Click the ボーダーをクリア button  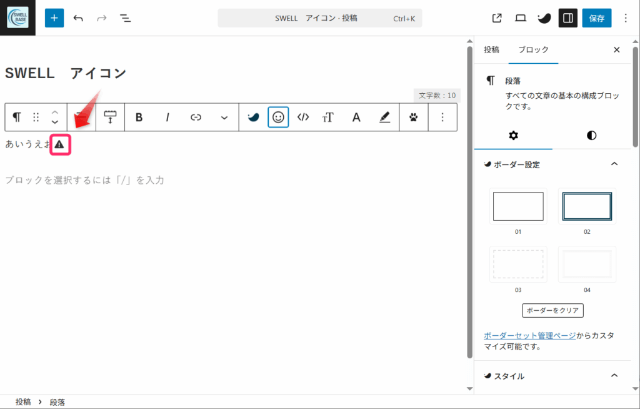click(x=552, y=311)
